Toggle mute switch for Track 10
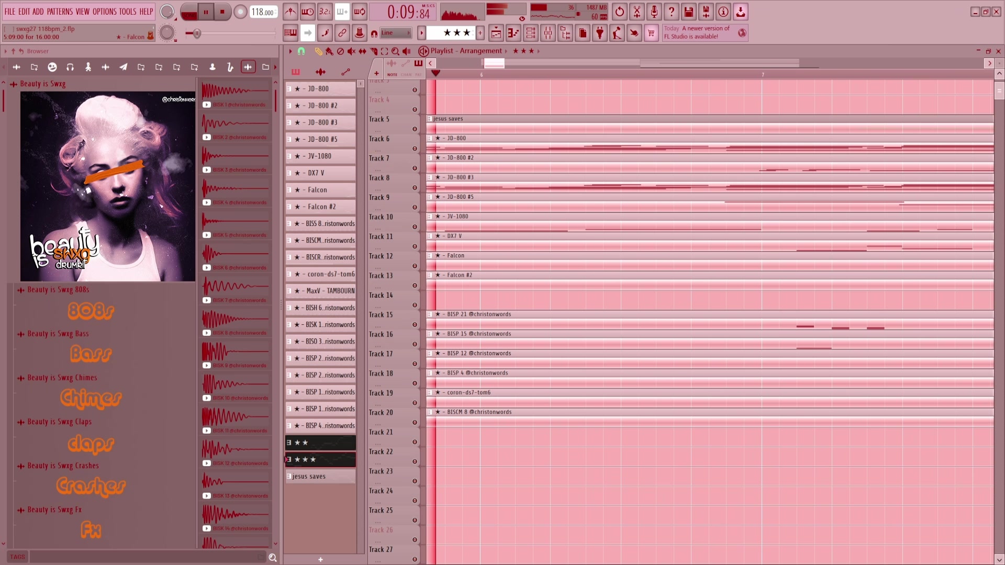Viewport: 1005px width, 565px height. click(415, 227)
